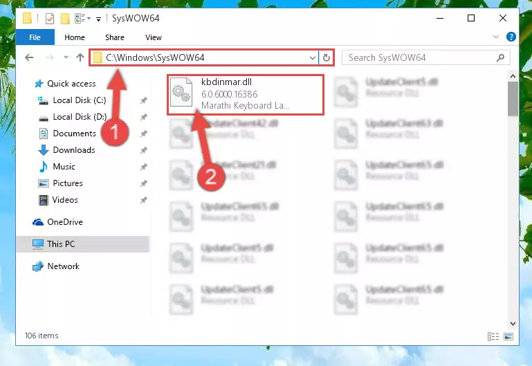This screenshot has height=366, width=532.
Task: Select OneDrive in the navigation pane
Action: tap(57, 222)
